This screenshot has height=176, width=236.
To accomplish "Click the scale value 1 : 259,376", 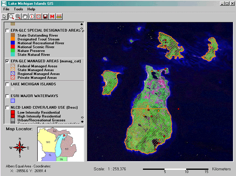I will click(117, 169).
